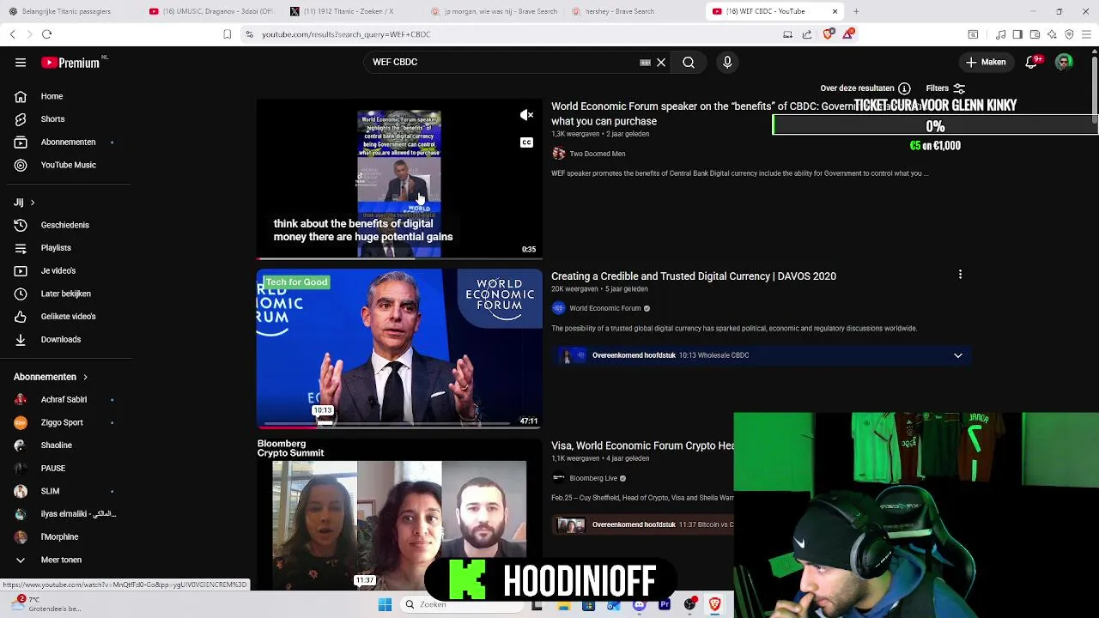Click the info icon beside 'Over deze resultaten'
1099x618 pixels.
[x=904, y=88]
